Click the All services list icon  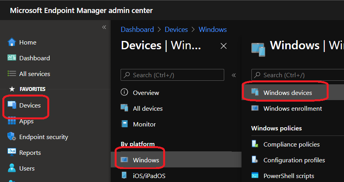12,74
